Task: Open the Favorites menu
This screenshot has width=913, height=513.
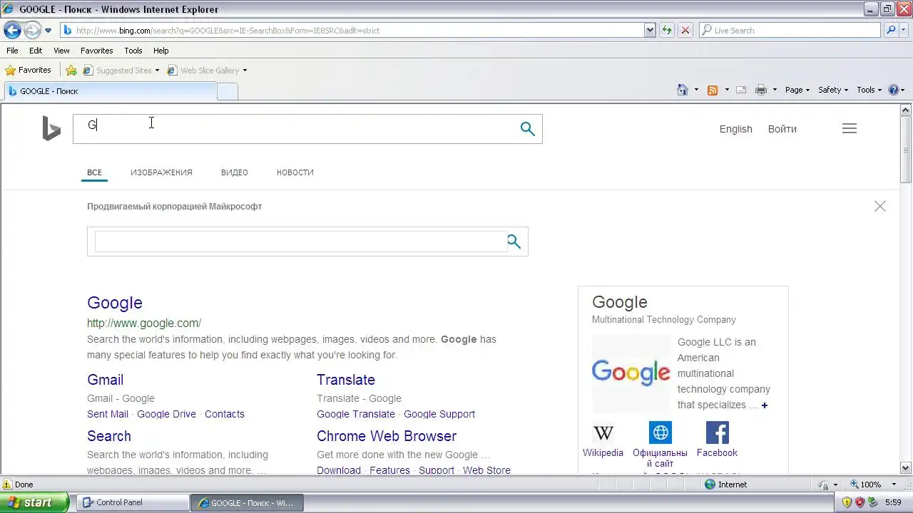Action: coord(96,51)
